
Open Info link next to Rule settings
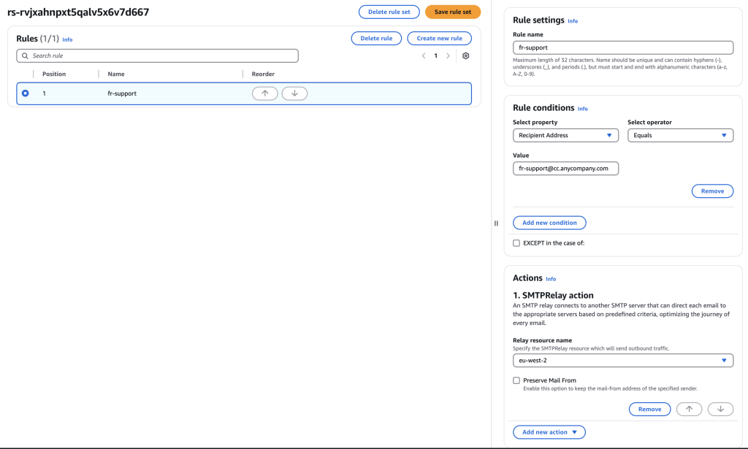(x=573, y=21)
